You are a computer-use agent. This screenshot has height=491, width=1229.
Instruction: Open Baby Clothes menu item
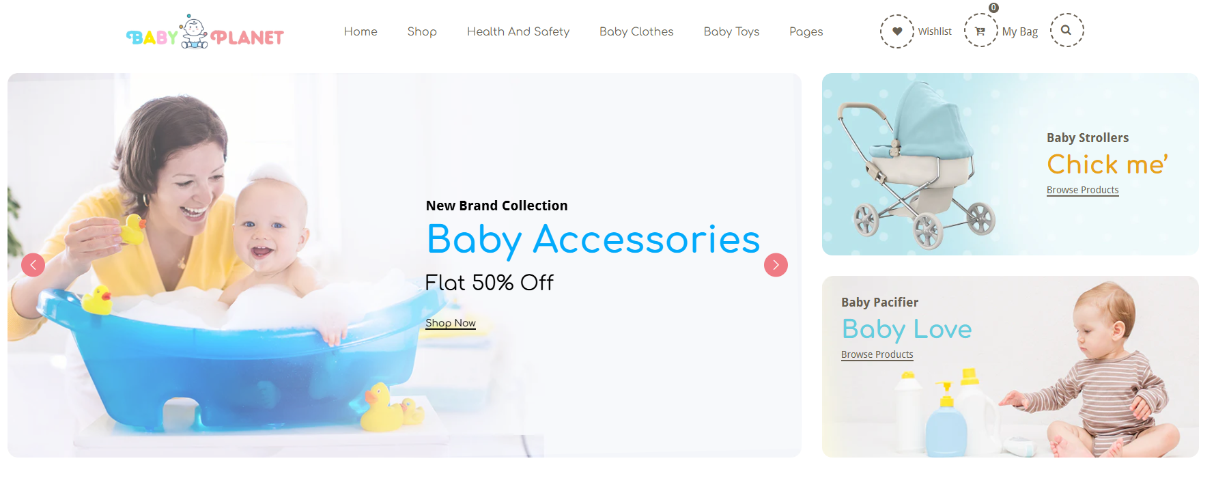(x=636, y=31)
